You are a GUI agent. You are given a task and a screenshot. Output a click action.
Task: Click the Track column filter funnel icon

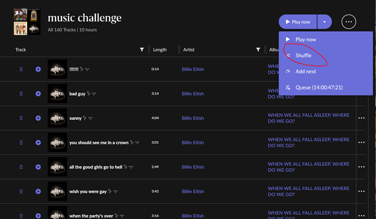click(142, 50)
